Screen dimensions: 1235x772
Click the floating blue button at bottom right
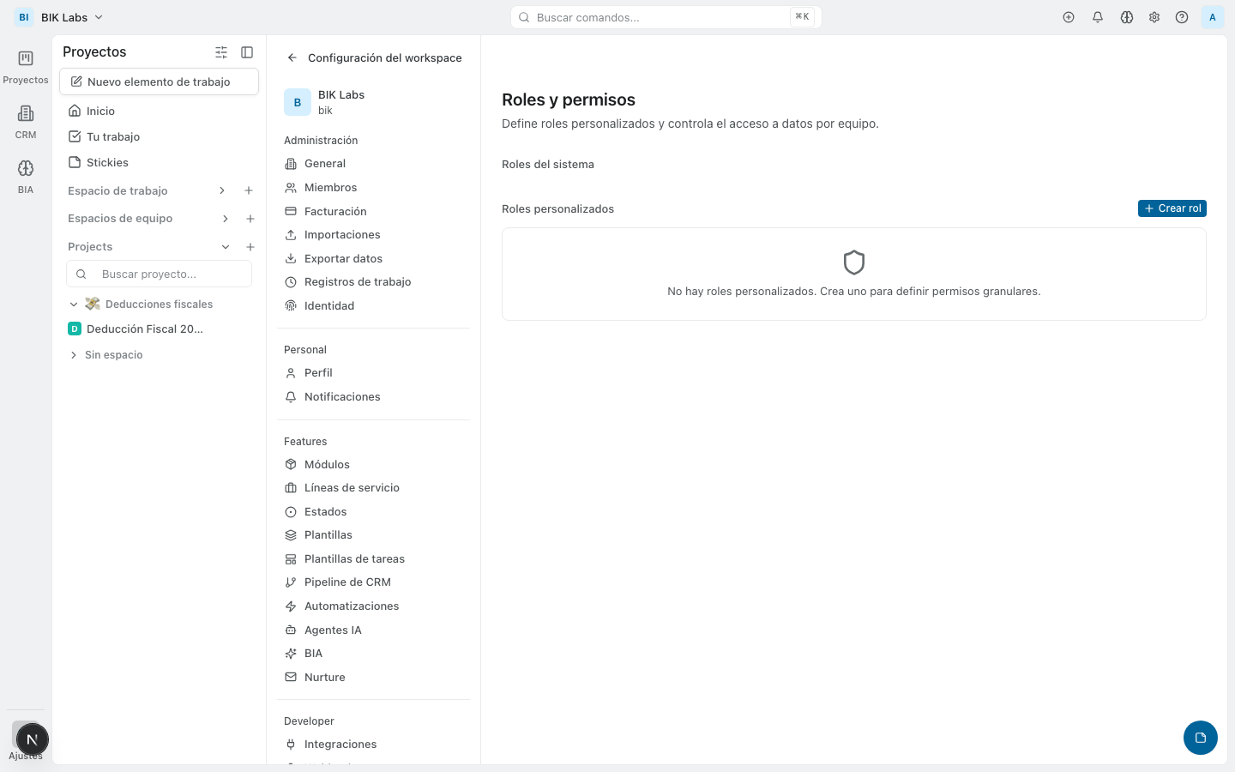coord(1200,738)
